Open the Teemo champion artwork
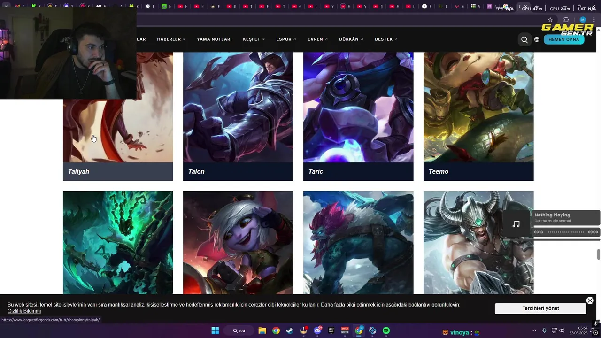Screen dimensions: 601x338 point(478,107)
